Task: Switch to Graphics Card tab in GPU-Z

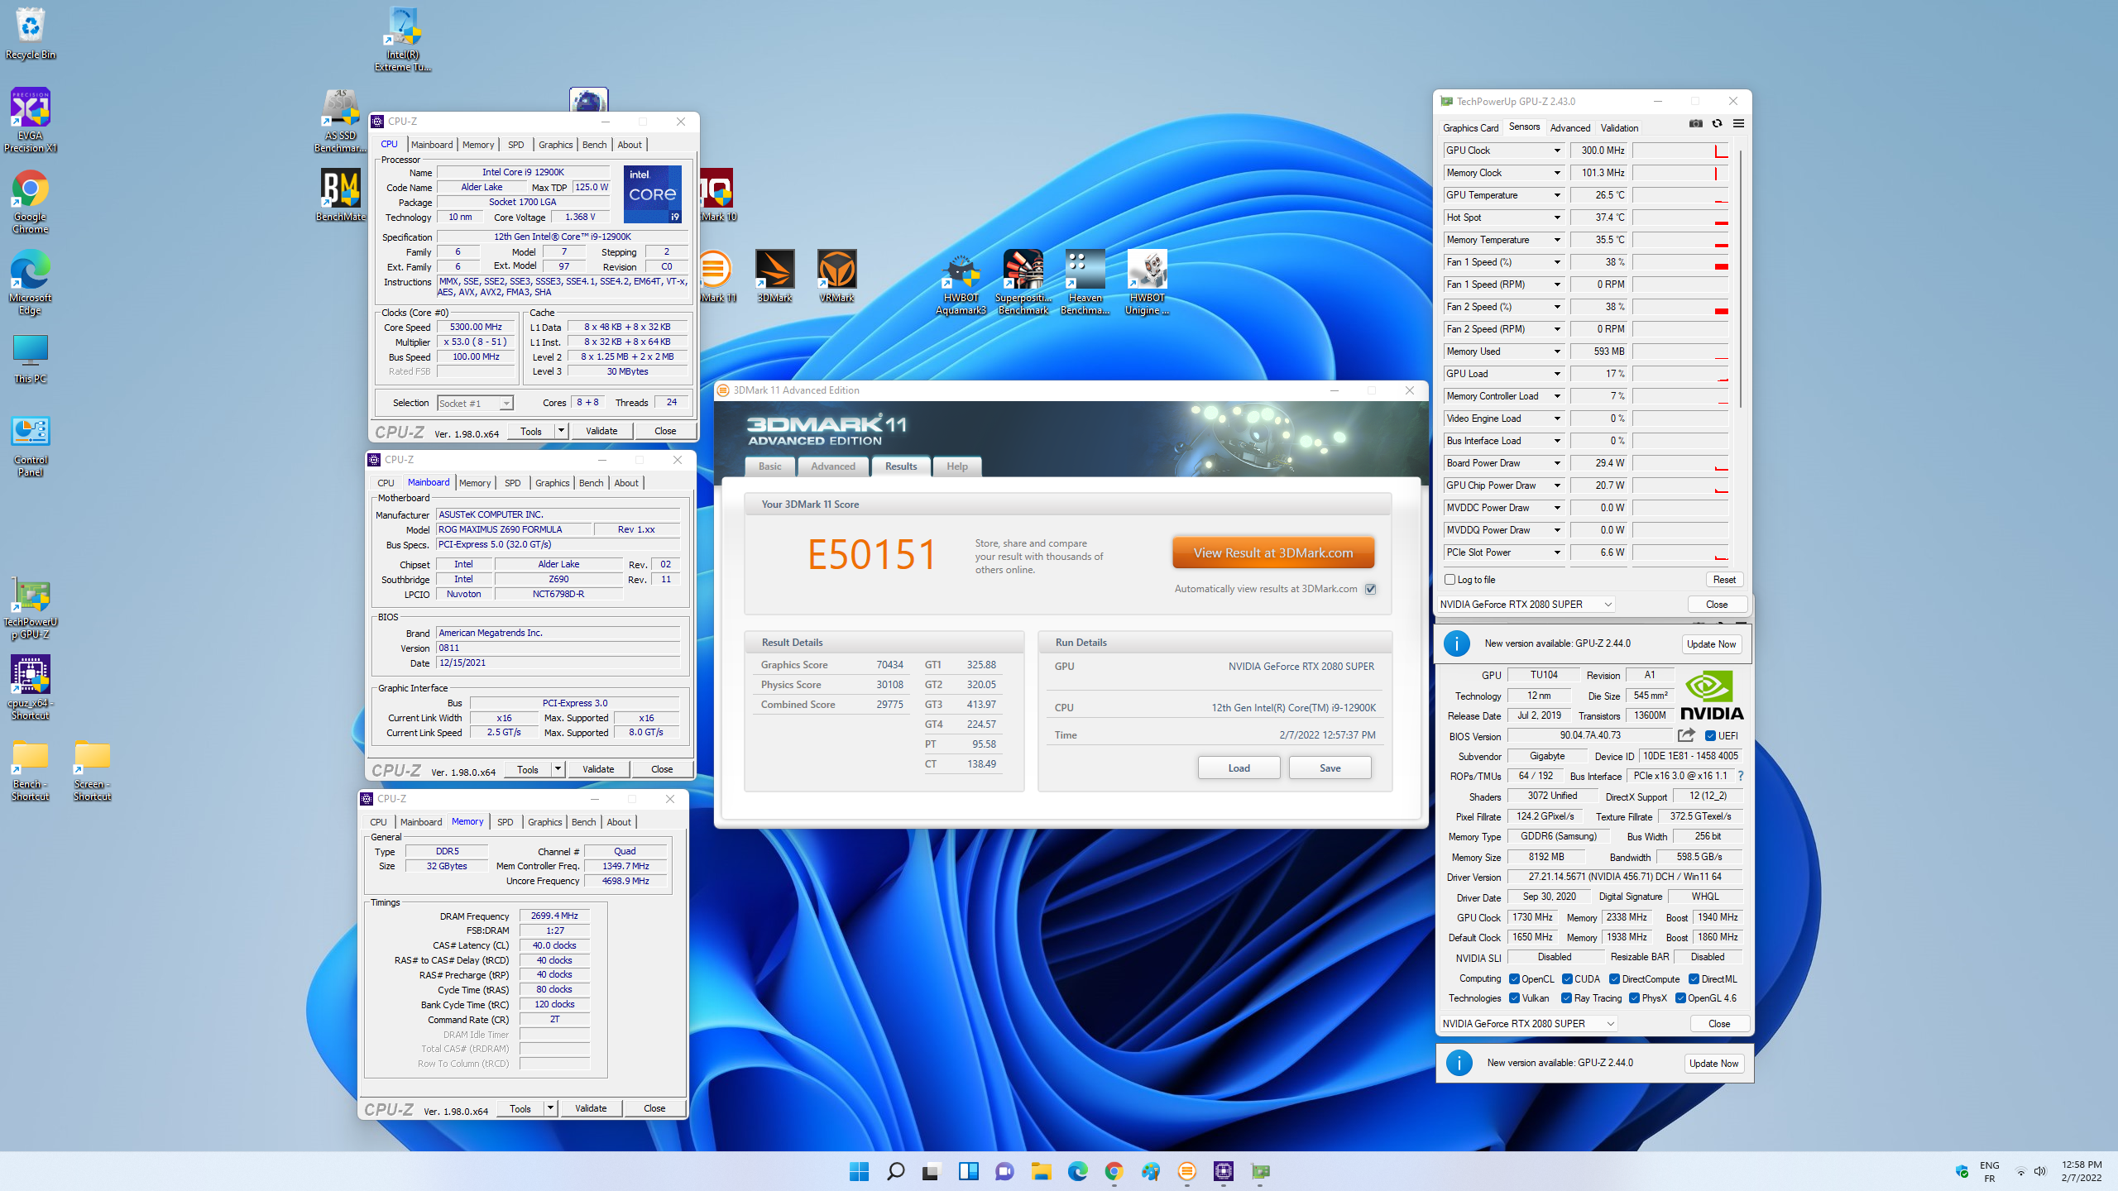Action: coord(1470,128)
